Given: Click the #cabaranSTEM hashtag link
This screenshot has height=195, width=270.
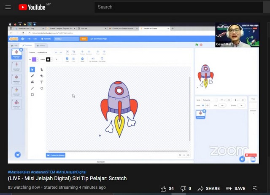Looking at the screenshot, I should 43,172.
